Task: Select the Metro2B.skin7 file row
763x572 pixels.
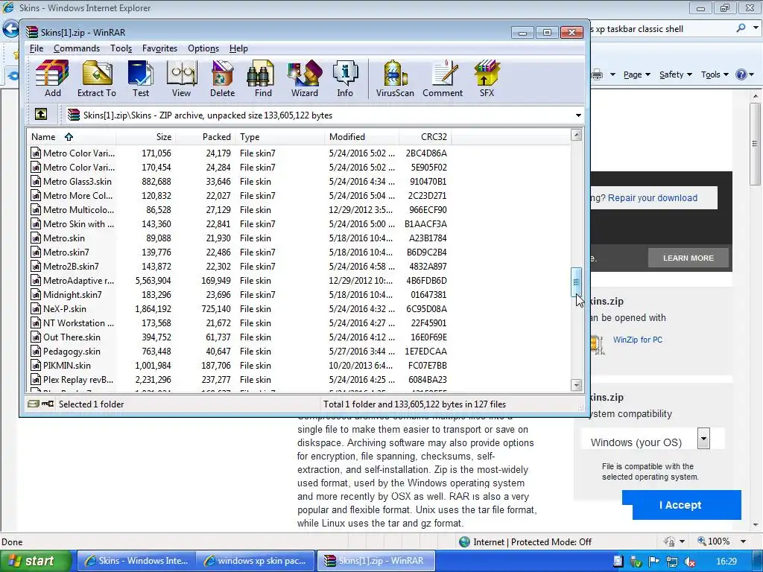Action: [238, 267]
